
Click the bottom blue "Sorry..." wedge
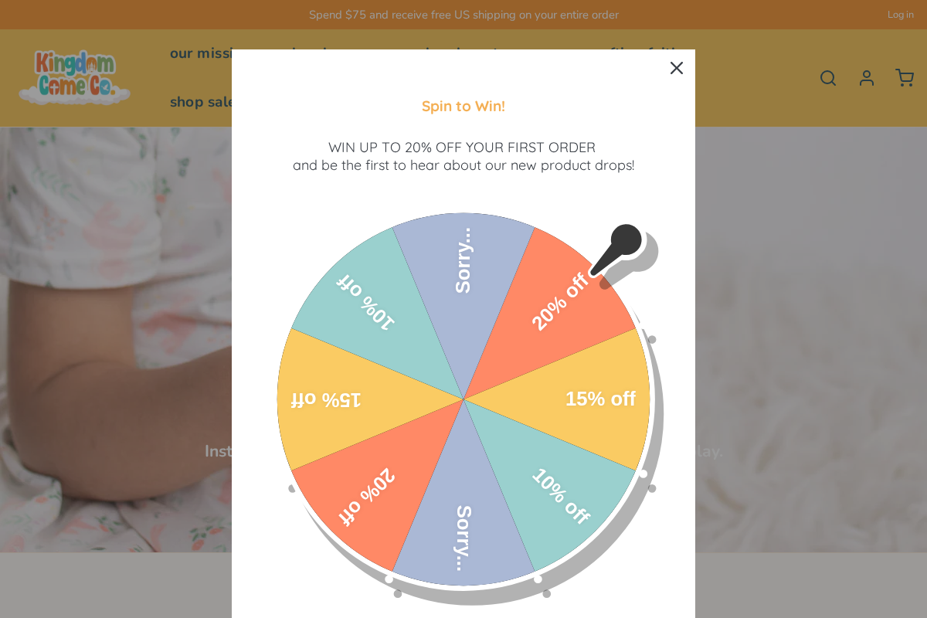pyautogui.click(x=463, y=533)
